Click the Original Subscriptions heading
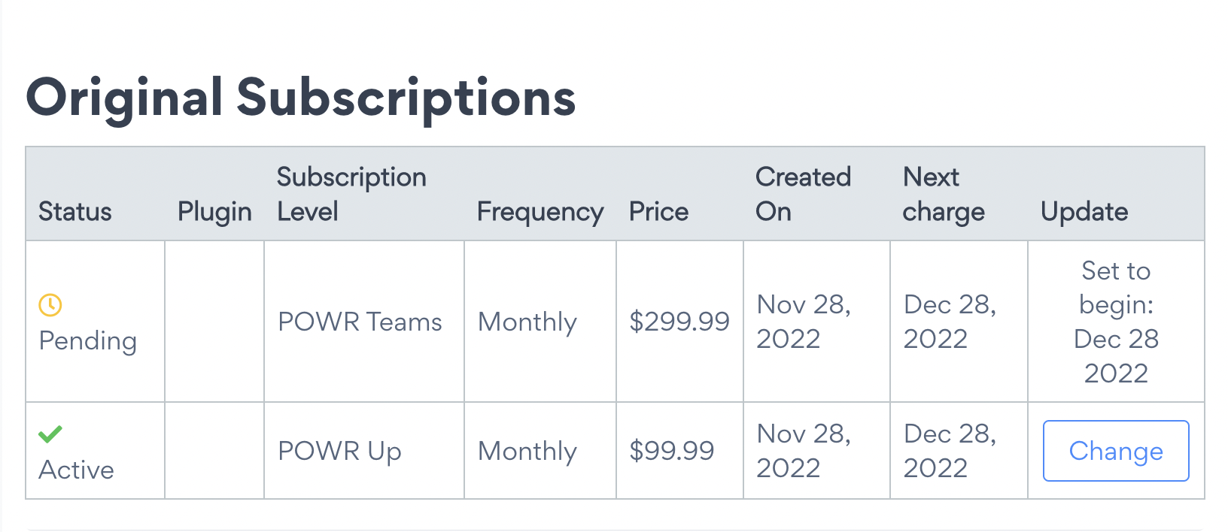Viewport: 1228px width, 532px height. 301,98
